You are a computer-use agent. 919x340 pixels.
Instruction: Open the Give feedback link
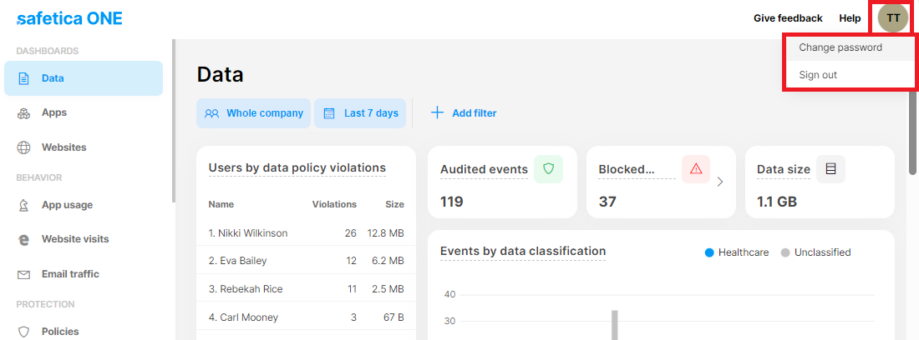[787, 18]
